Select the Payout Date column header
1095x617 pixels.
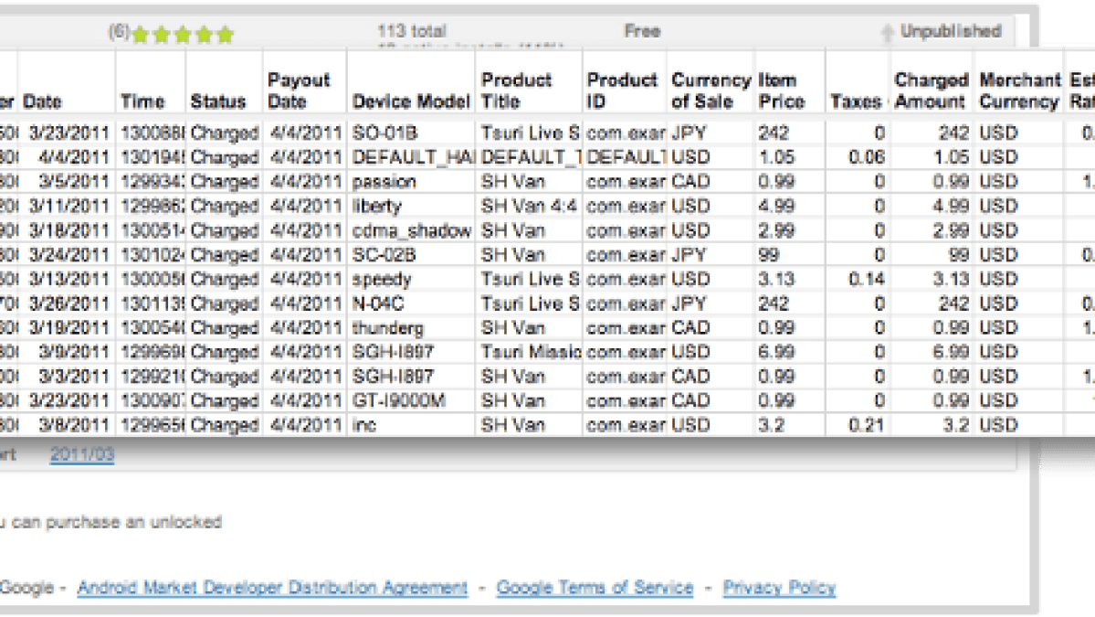click(x=299, y=90)
